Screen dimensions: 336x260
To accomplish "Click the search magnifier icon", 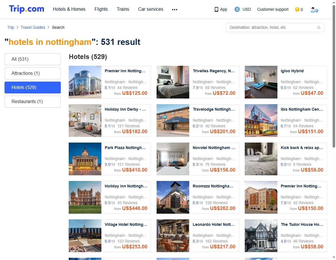I will click(x=319, y=27).
